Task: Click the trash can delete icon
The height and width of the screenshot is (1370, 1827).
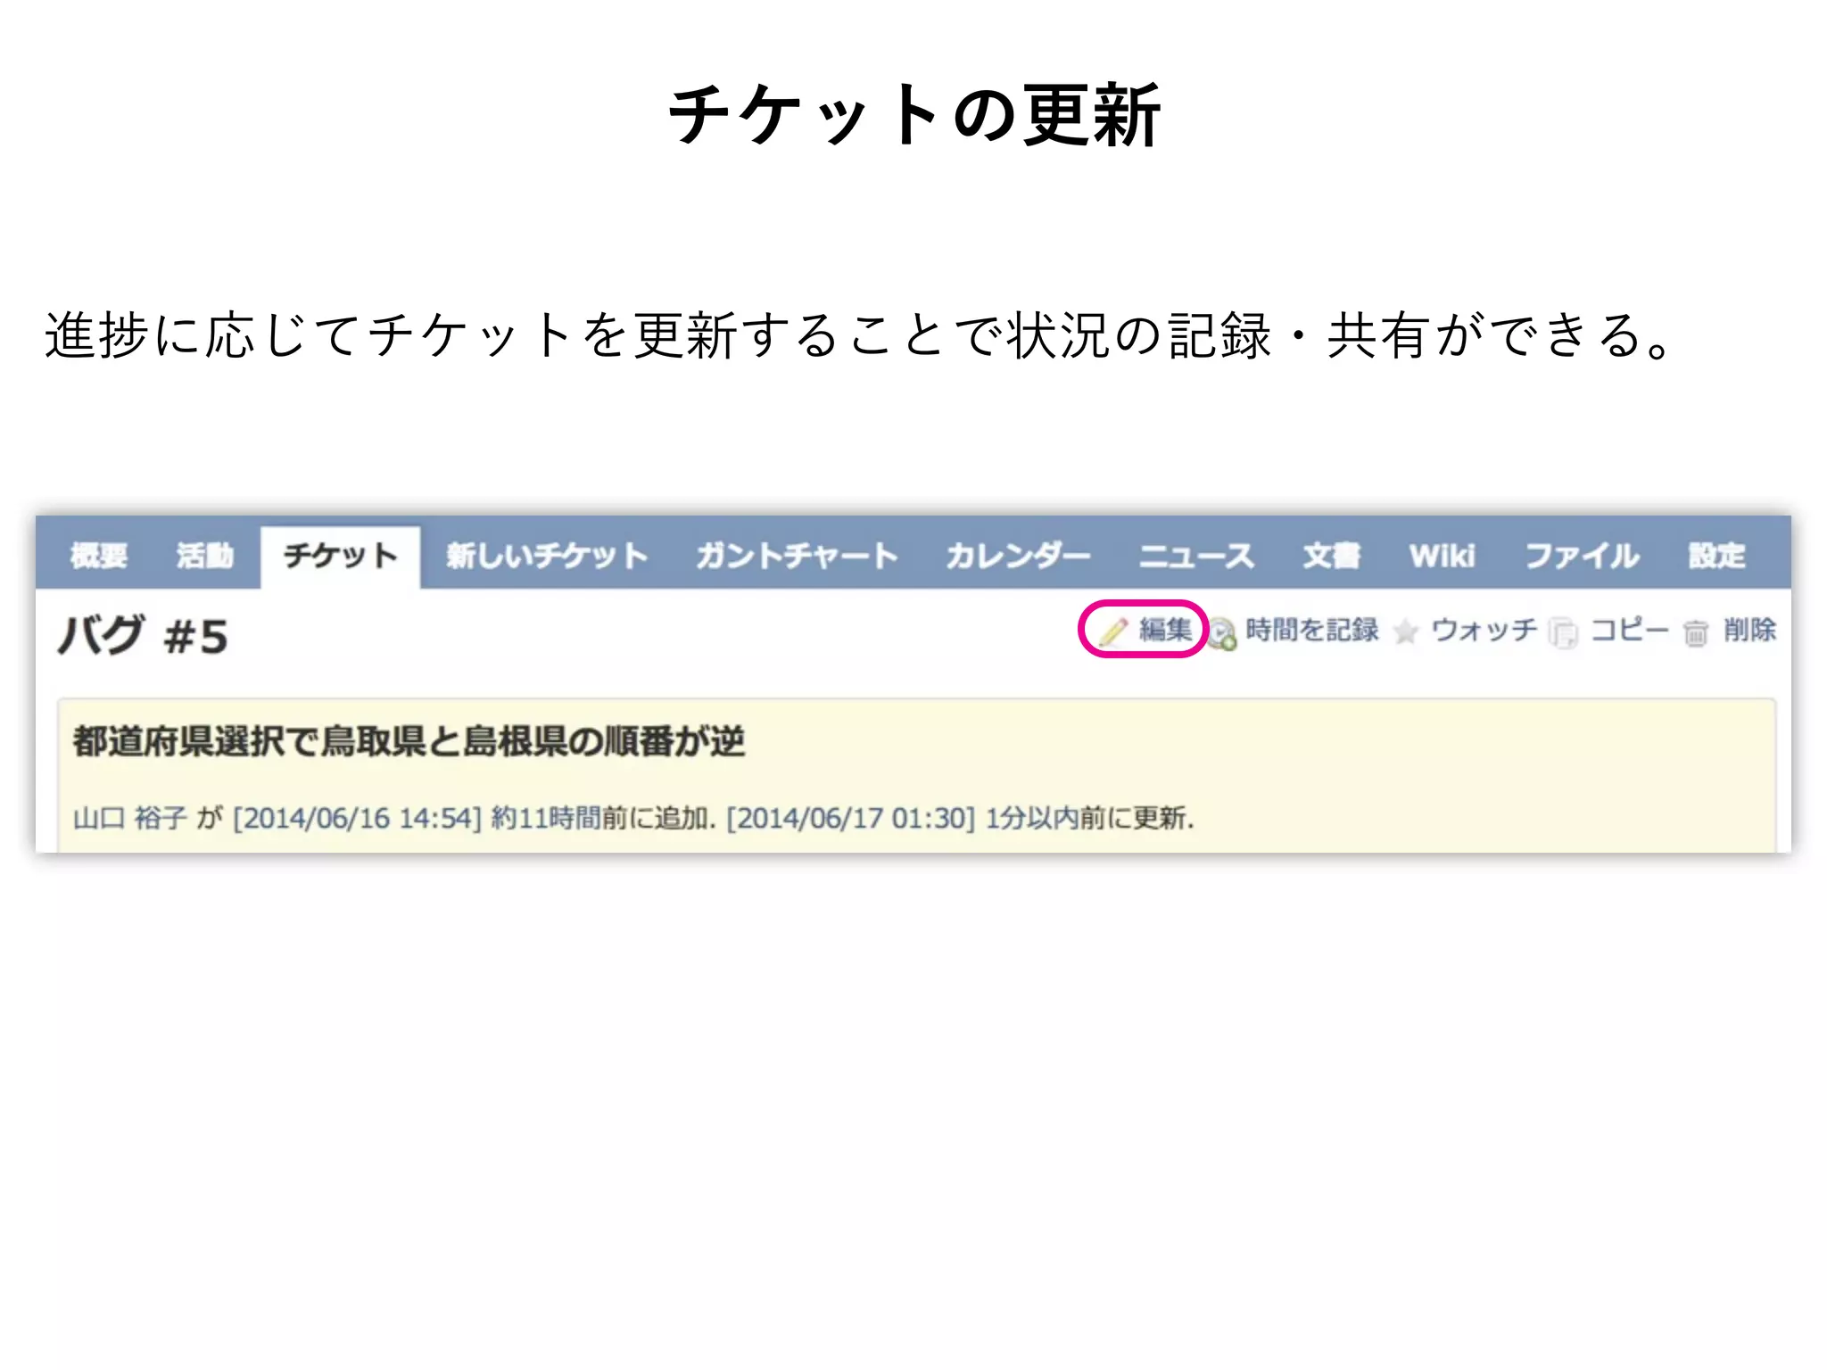Action: (x=1695, y=633)
